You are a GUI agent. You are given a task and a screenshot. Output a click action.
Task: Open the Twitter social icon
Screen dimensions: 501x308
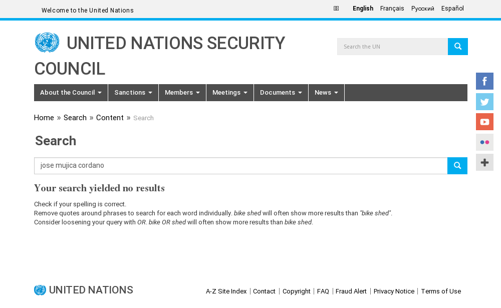coord(484,102)
